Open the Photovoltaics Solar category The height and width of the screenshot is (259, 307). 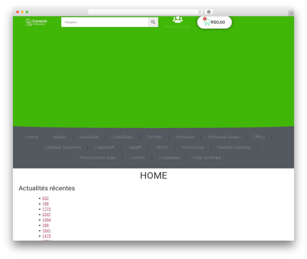tap(98, 158)
